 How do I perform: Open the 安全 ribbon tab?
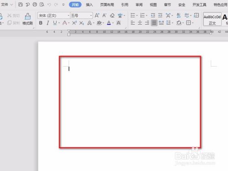(x=181, y=5)
